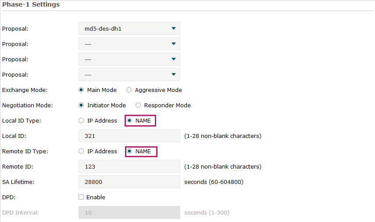Choose Initiator Mode for Negotiation Mode

click(x=81, y=105)
